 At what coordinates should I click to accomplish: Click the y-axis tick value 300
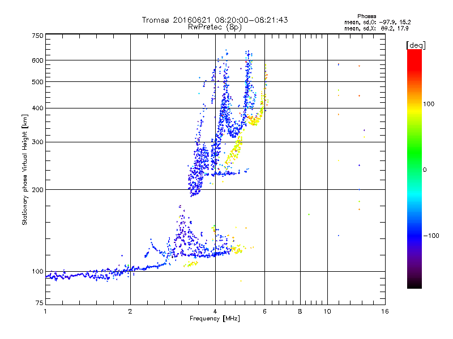pyautogui.click(x=37, y=142)
